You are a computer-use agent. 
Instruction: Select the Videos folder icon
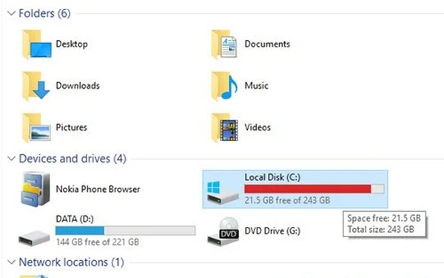click(x=224, y=128)
